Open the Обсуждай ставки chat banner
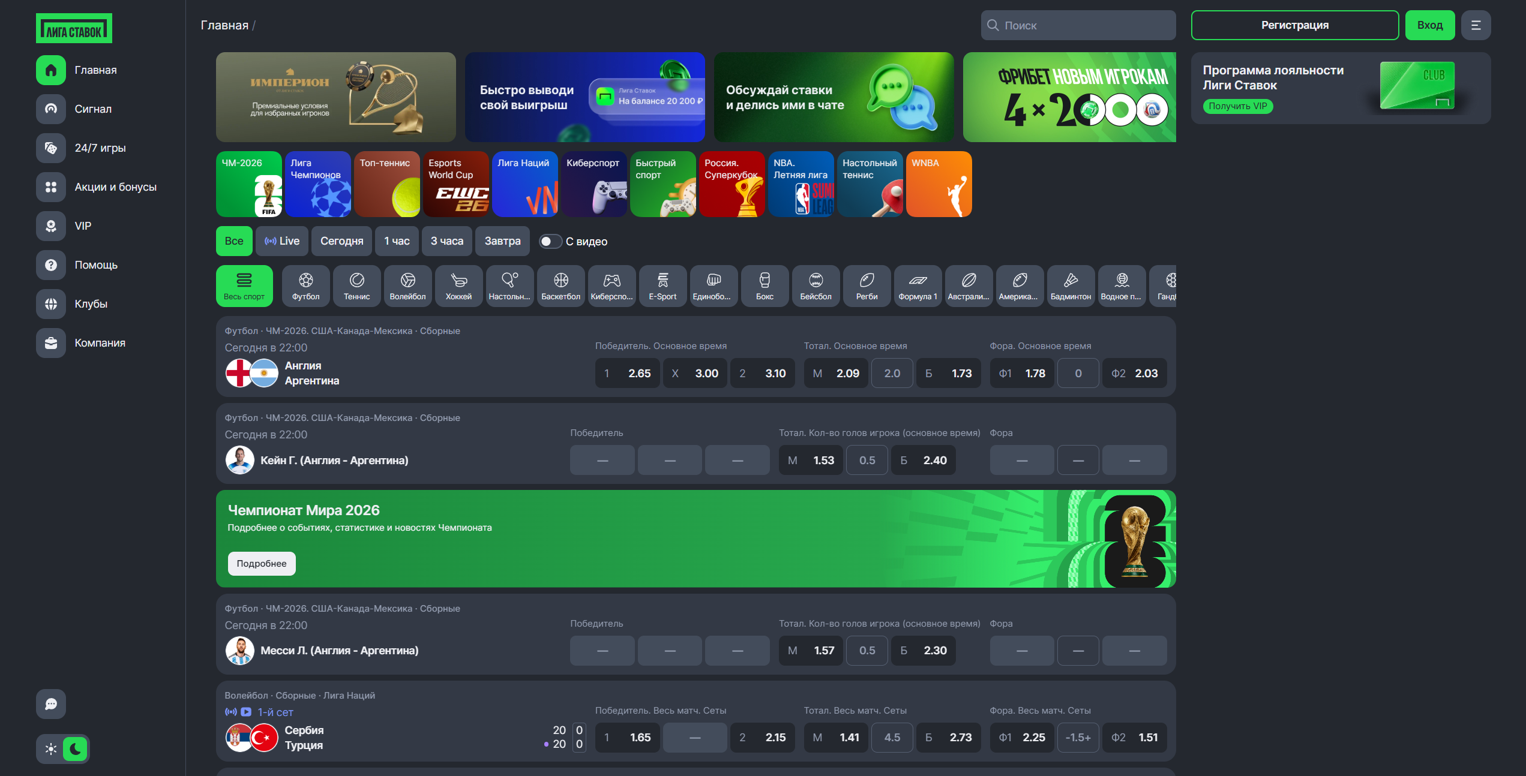 click(x=834, y=97)
